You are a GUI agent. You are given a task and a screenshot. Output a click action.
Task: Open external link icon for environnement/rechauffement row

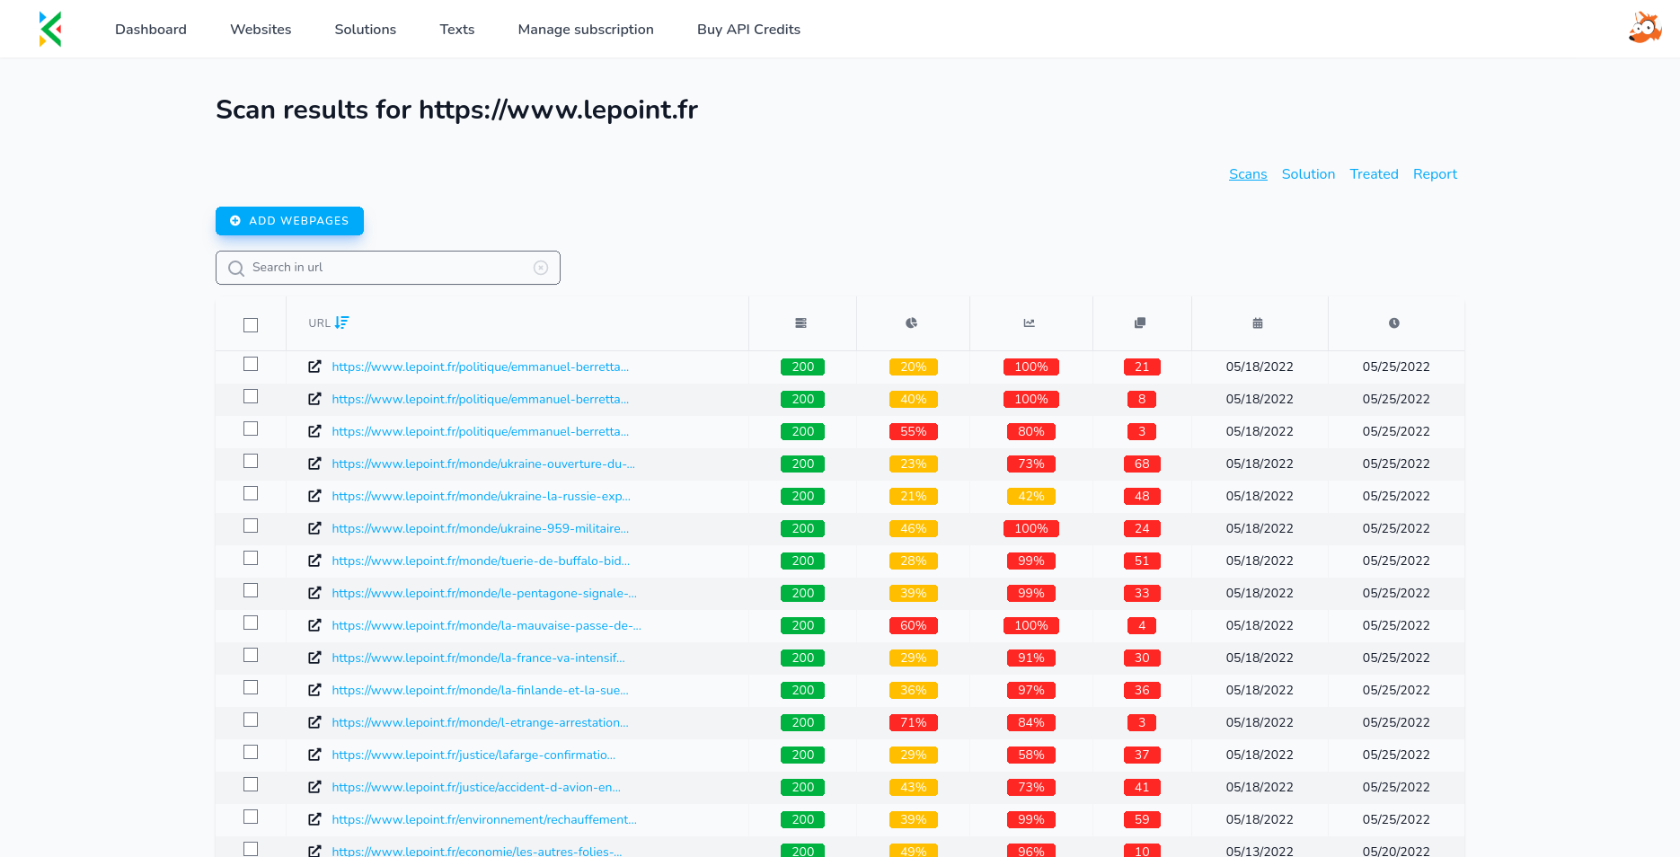coord(314,819)
